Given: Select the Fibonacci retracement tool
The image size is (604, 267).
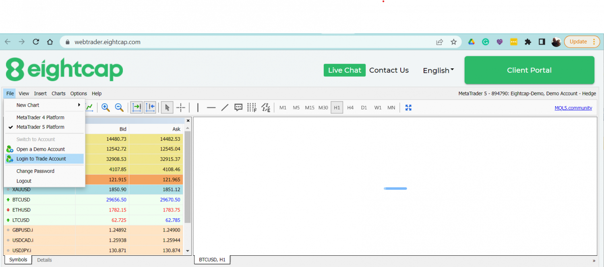Looking at the screenshot, I should coord(252,107).
